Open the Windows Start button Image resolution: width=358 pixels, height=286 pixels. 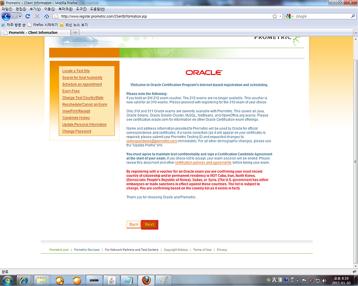point(7,281)
